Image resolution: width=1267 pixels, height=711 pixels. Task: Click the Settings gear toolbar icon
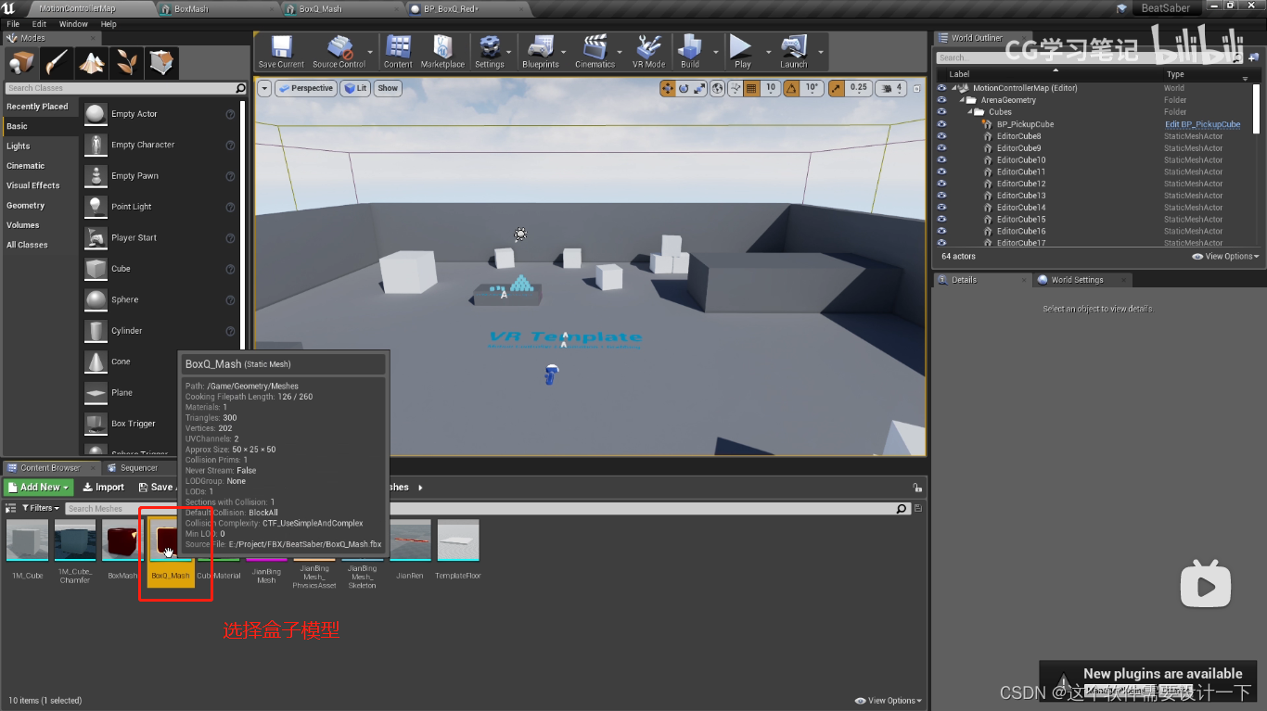pyautogui.click(x=489, y=51)
